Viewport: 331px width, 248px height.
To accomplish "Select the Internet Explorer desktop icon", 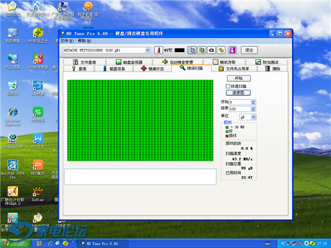I will (13, 116).
